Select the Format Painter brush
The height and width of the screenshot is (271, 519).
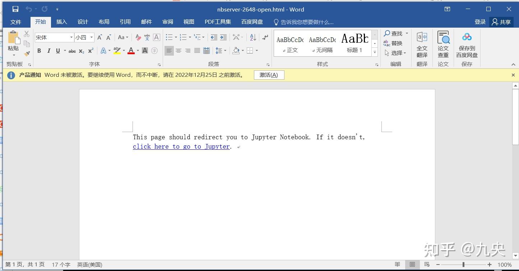pos(27,53)
